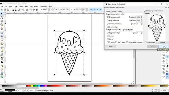This screenshot has width=169, height=95.
Task: Click the yellow swatch in the palette
Action: pos(32,86)
